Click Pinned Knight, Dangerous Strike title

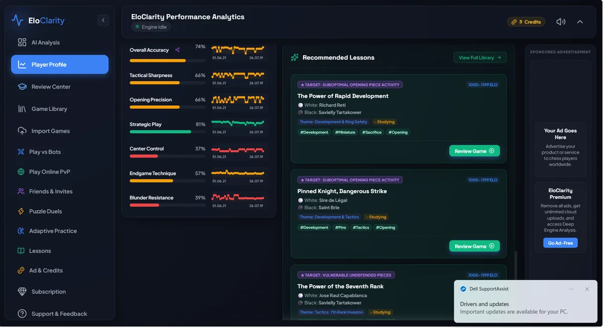pos(342,191)
